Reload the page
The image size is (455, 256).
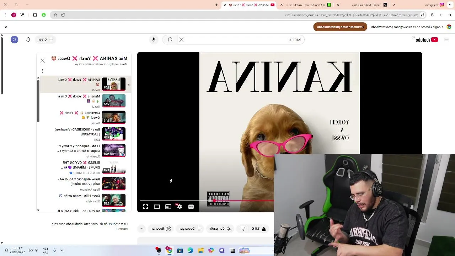point(433,15)
